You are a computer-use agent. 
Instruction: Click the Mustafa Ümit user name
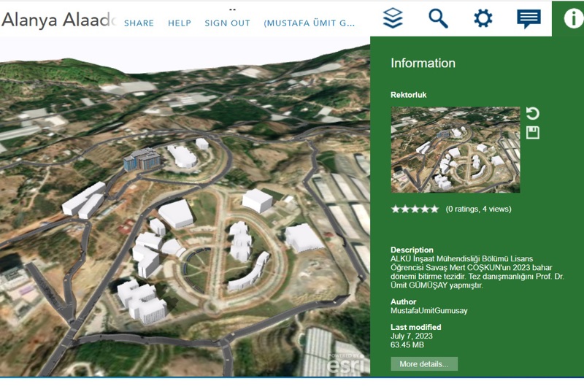[310, 23]
